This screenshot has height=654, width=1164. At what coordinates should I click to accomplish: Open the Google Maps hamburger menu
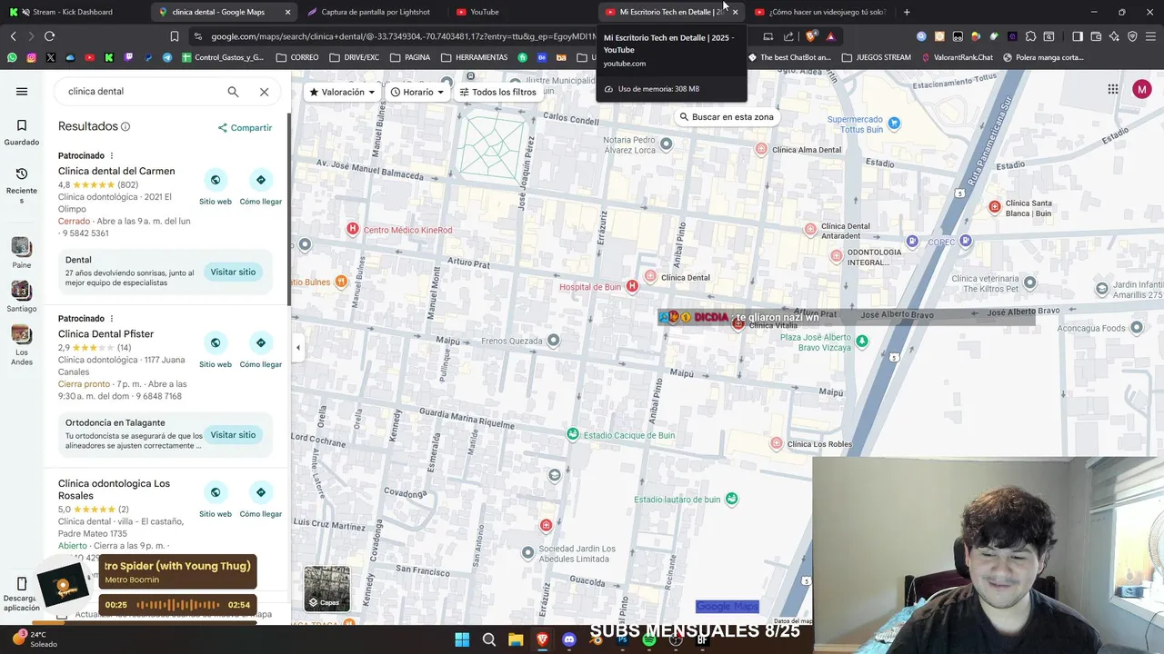22,91
